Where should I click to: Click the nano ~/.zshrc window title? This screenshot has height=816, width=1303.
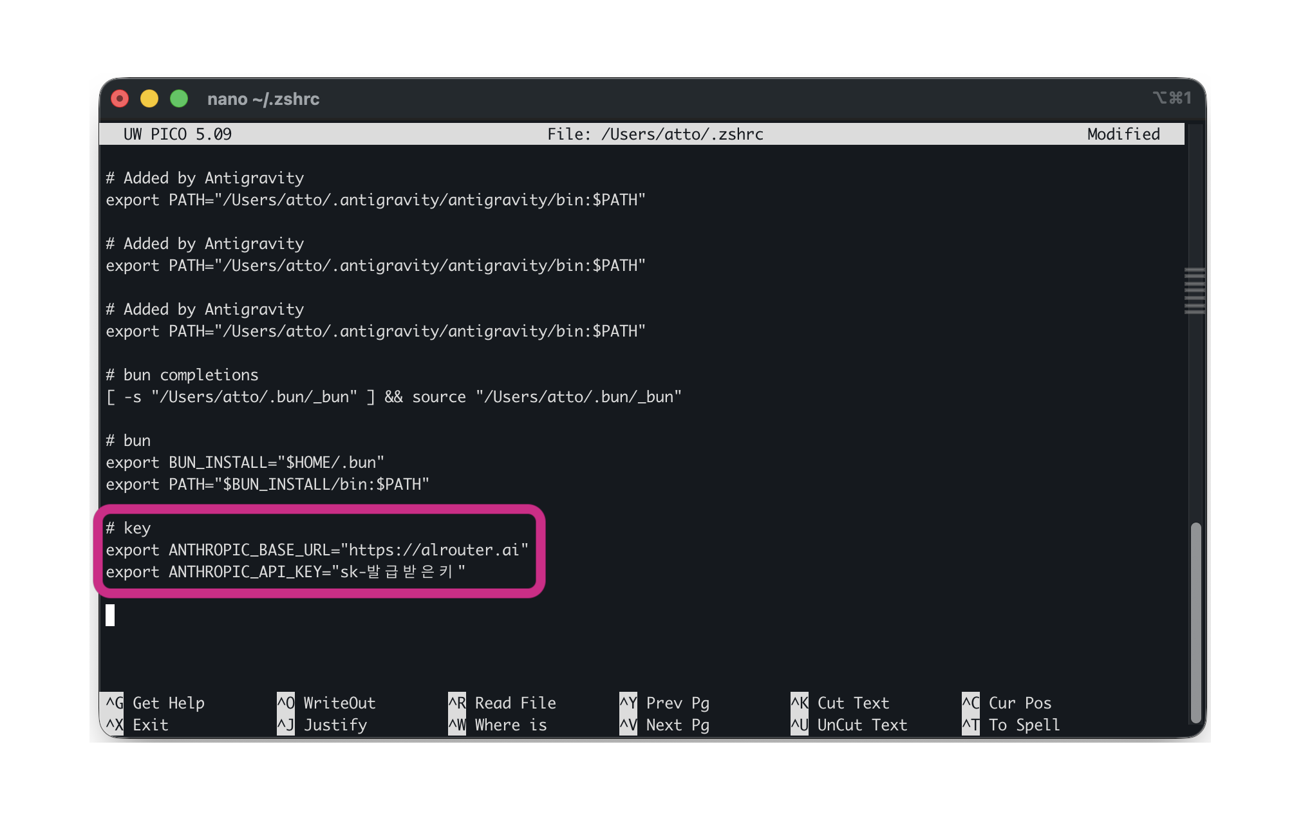263,98
